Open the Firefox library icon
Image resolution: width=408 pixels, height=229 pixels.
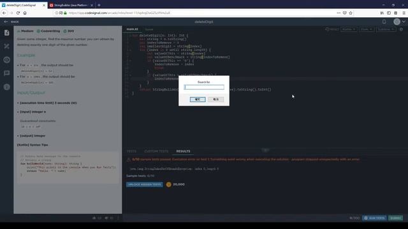[x=382, y=13]
